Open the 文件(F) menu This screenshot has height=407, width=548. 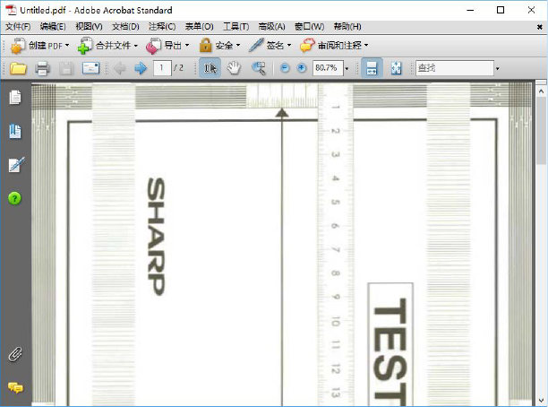18,27
